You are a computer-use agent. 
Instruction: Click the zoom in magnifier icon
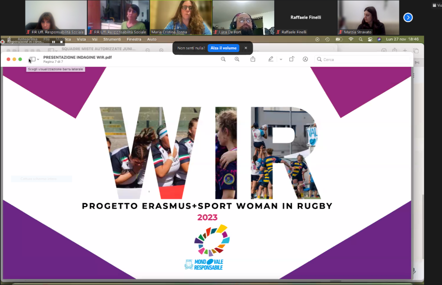[237, 59]
